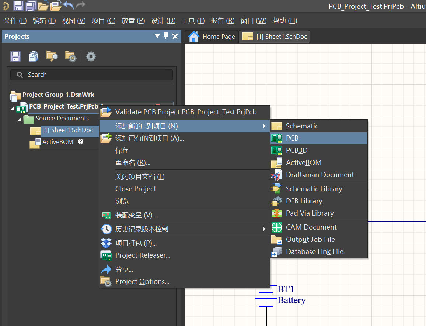This screenshot has height=326, width=426.
Task: Select PCB in the add-new submenu
Action: pyautogui.click(x=319, y=138)
